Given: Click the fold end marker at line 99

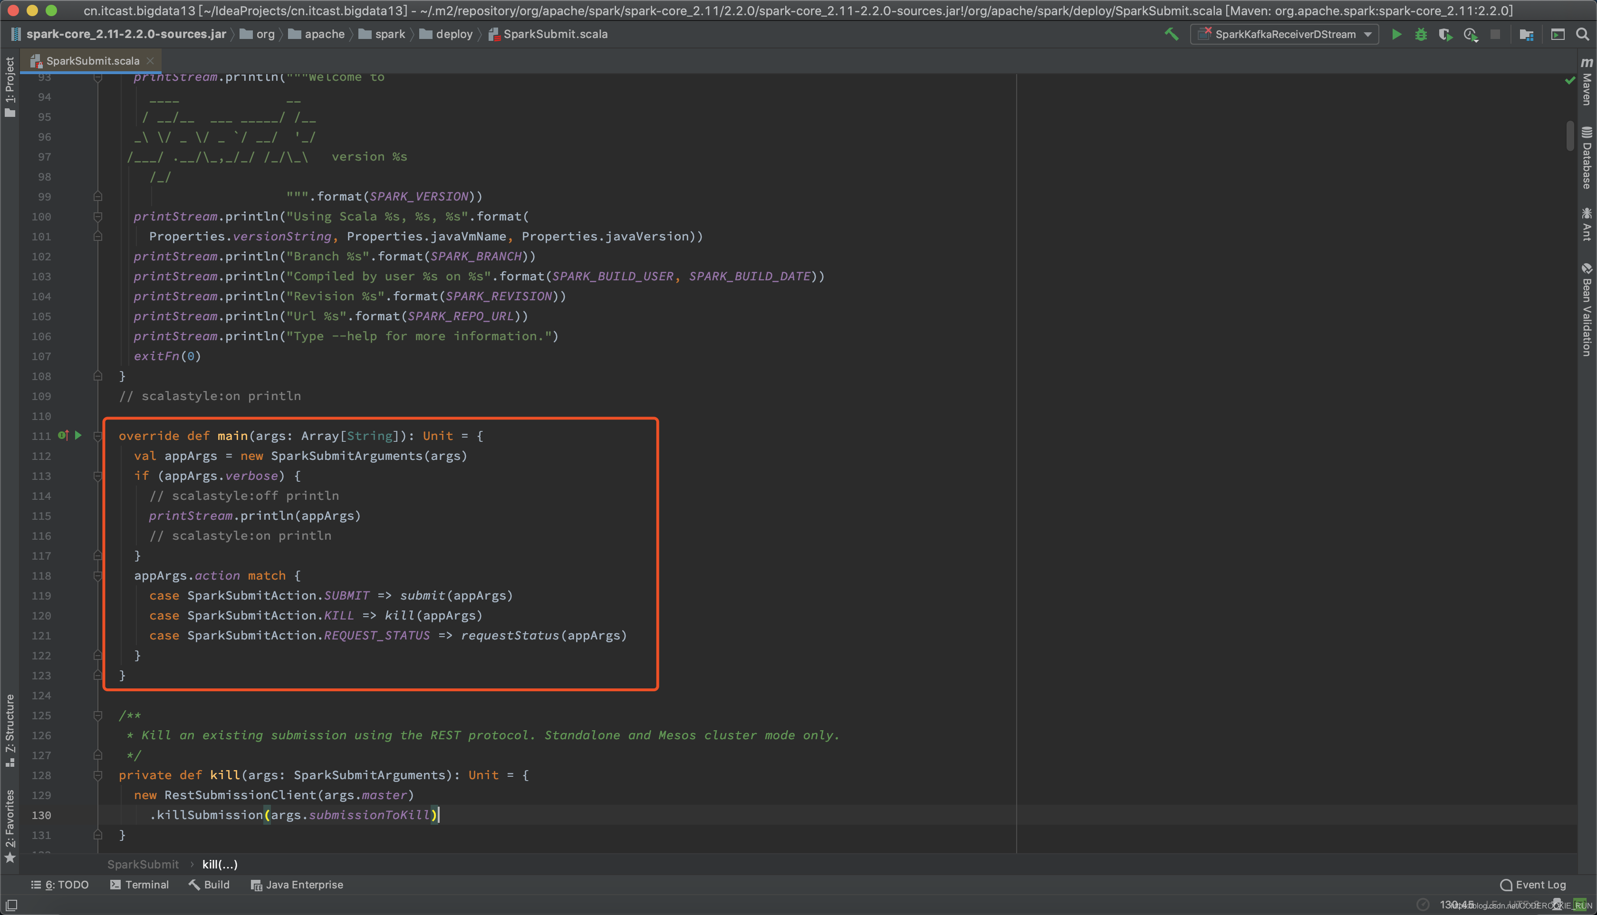Looking at the screenshot, I should [97, 196].
